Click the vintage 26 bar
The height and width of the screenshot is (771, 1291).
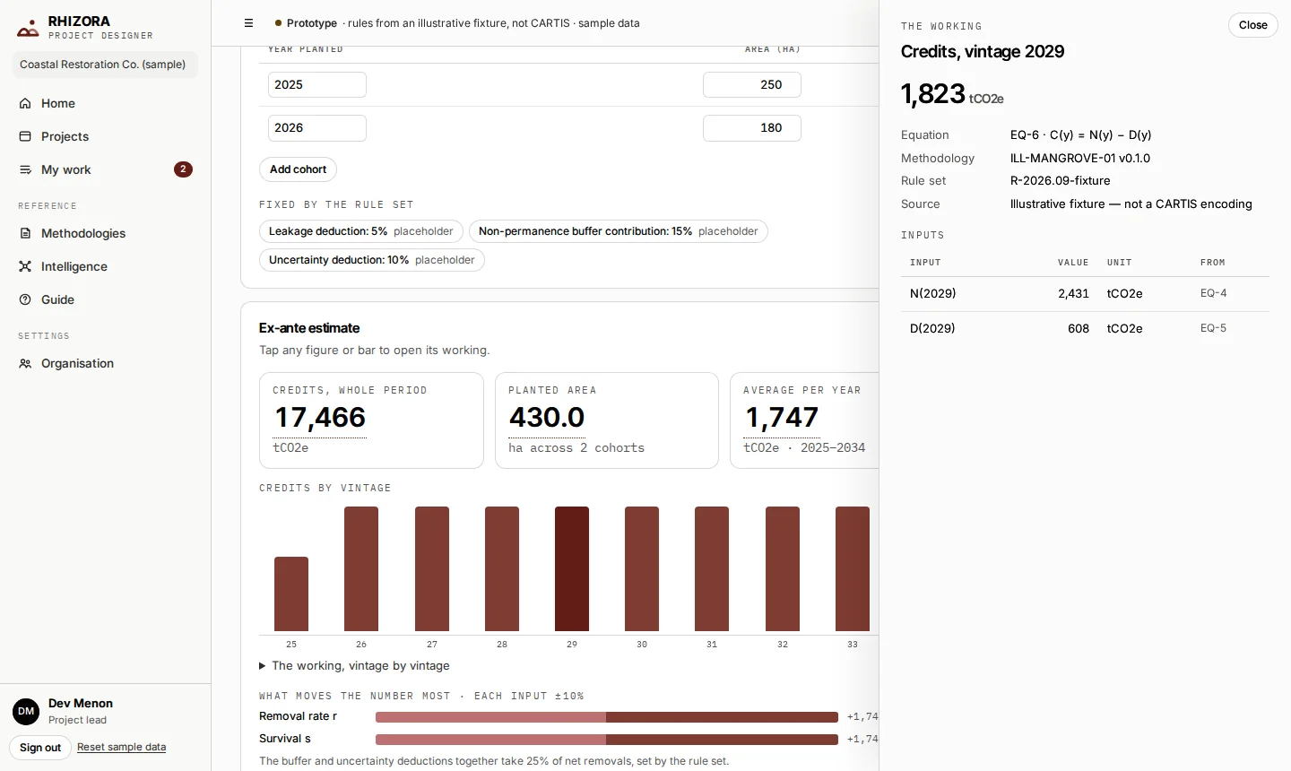tap(361, 568)
